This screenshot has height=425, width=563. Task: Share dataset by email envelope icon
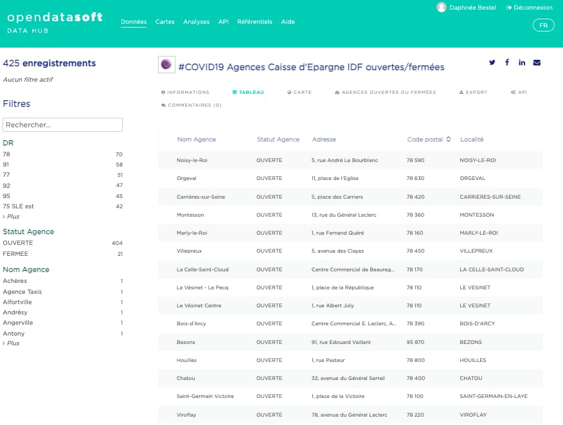pyautogui.click(x=537, y=62)
